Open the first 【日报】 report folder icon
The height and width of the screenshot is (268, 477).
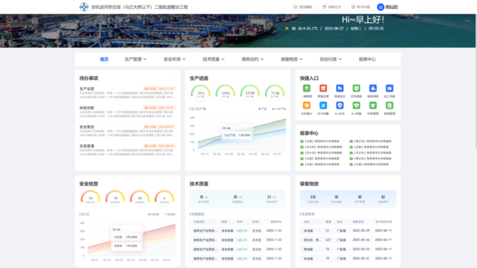[x=302, y=141]
